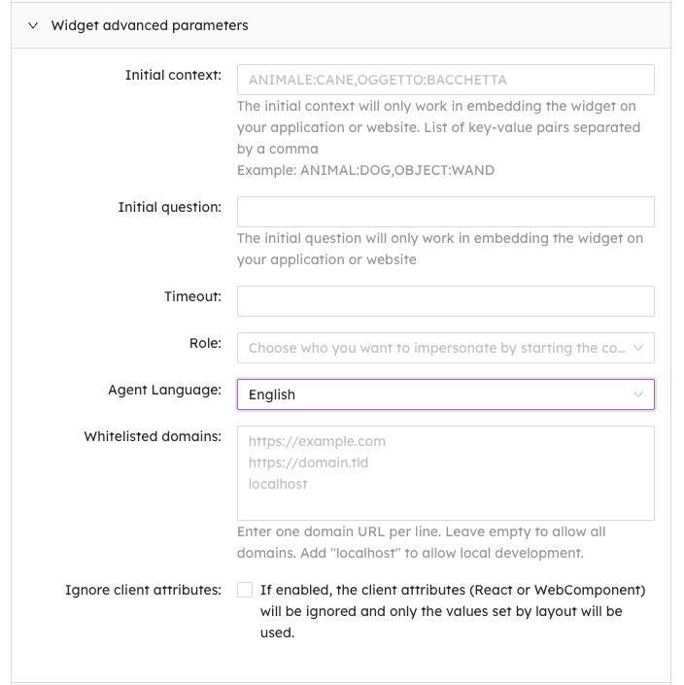Collapse the Widget advanced parameters chevron
The height and width of the screenshot is (685, 684).
pos(33,26)
